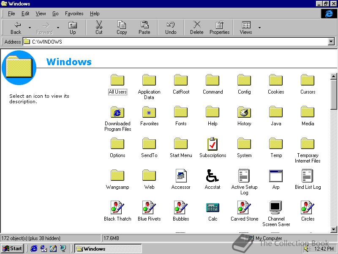Select the Calc calculator icon

point(213,211)
